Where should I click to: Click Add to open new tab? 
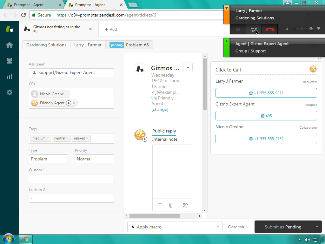[x=111, y=29]
